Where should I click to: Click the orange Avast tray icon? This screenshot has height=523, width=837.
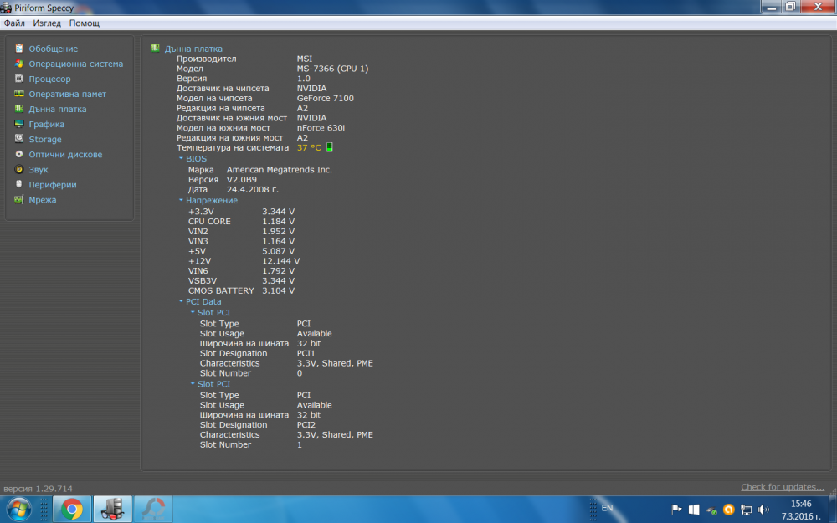pos(729,510)
